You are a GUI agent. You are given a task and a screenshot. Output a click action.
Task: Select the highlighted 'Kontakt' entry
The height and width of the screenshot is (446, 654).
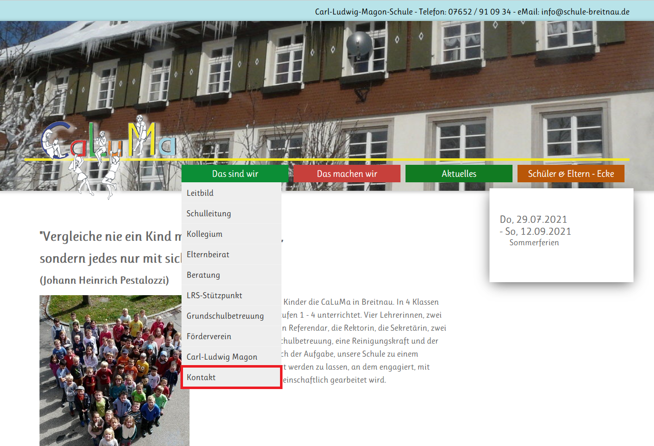point(201,377)
